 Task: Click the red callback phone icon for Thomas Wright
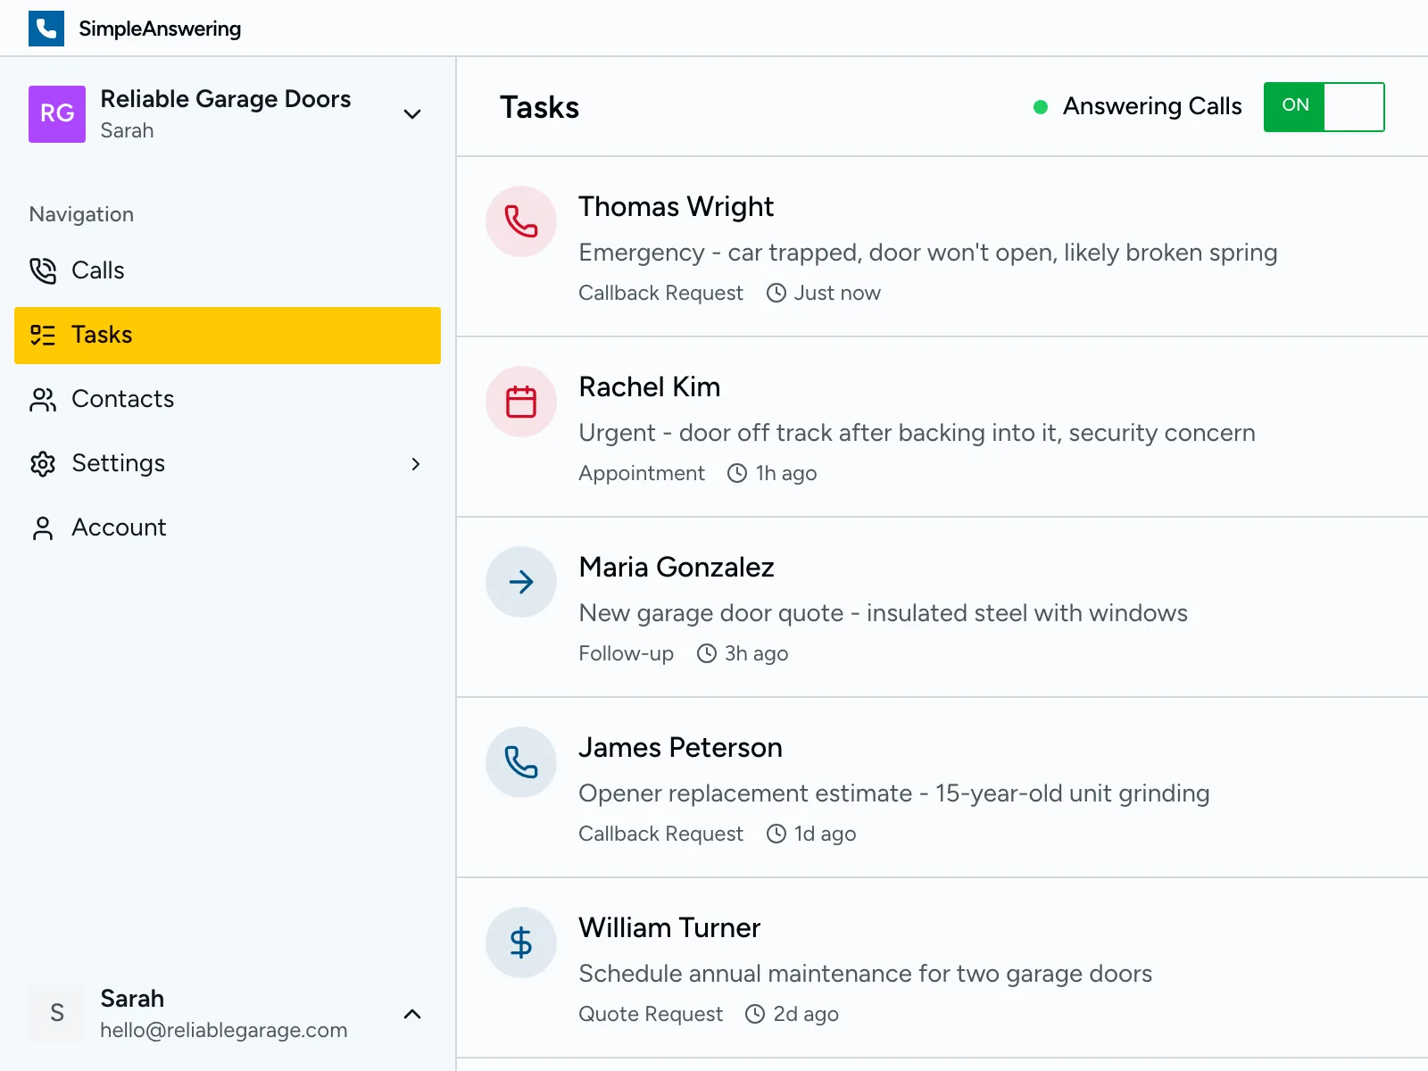[520, 221]
